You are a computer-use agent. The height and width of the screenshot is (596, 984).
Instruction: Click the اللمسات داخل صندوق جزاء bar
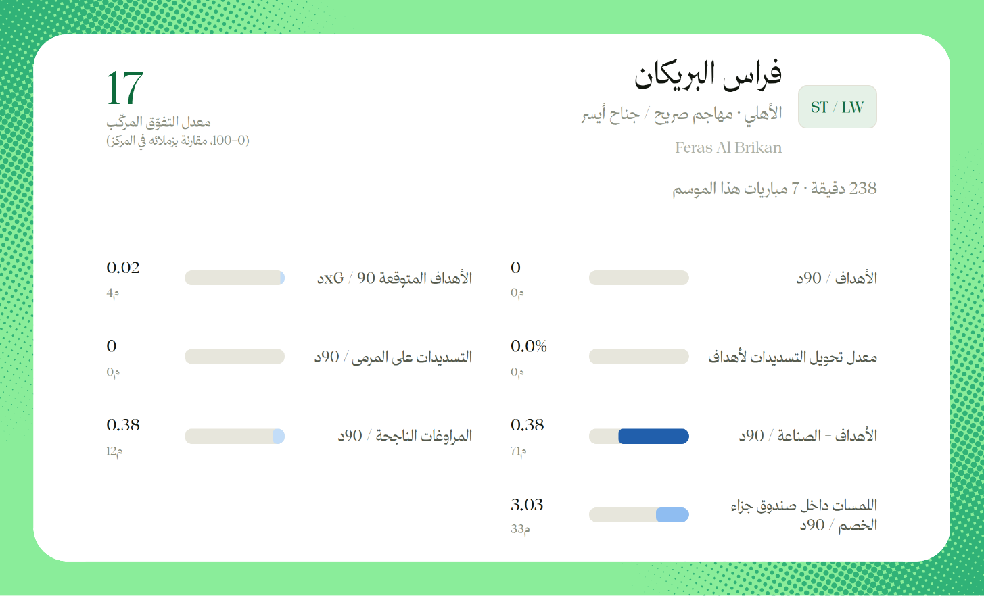[x=639, y=515]
